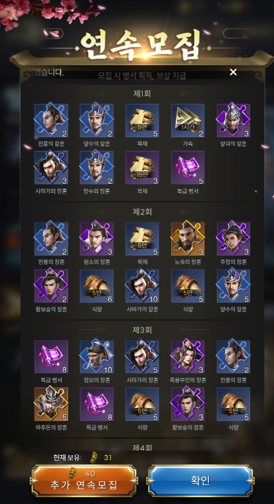Tap the first 특급 병서 scroll with count 8 in 제3회
The image size is (274, 504).
pos(51,357)
